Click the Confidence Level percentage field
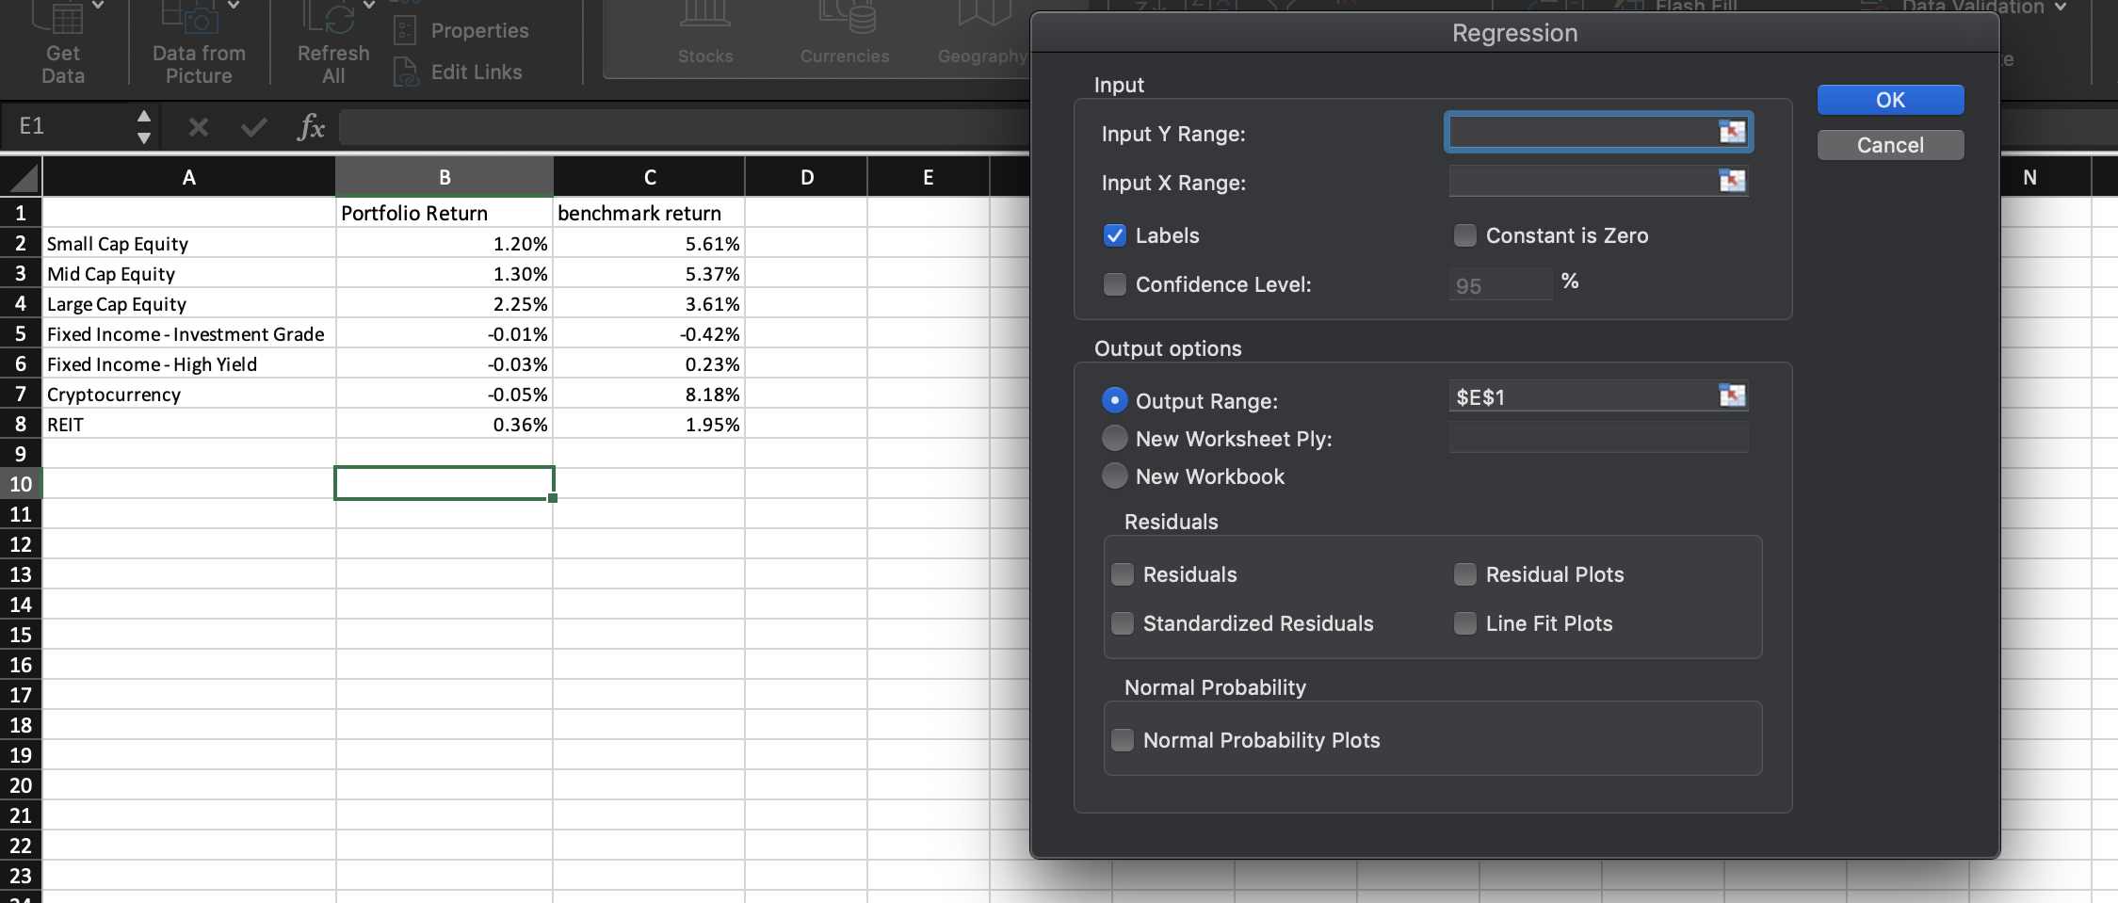 (1499, 284)
